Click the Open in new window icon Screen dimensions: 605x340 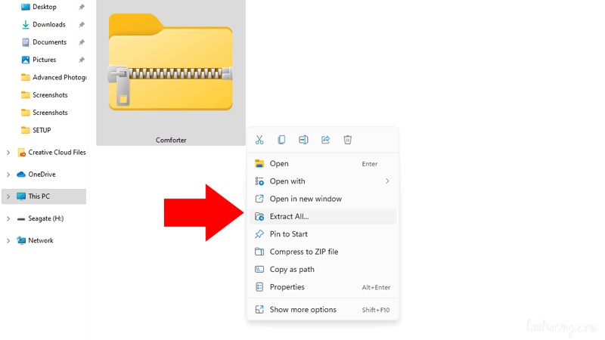pyautogui.click(x=259, y=199)
